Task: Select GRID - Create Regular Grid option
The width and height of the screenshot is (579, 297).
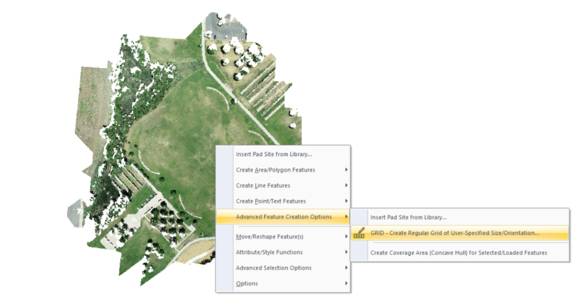Action: [x=454, y=233]
